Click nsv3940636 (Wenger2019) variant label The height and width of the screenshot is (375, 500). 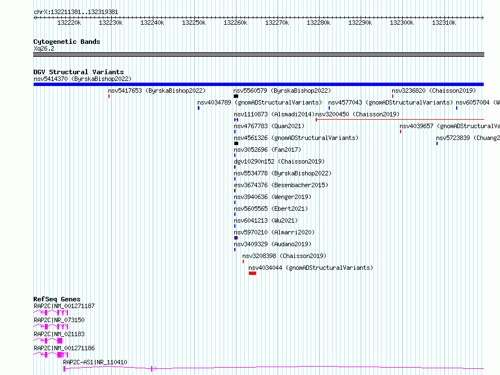(x=272, y=197)
